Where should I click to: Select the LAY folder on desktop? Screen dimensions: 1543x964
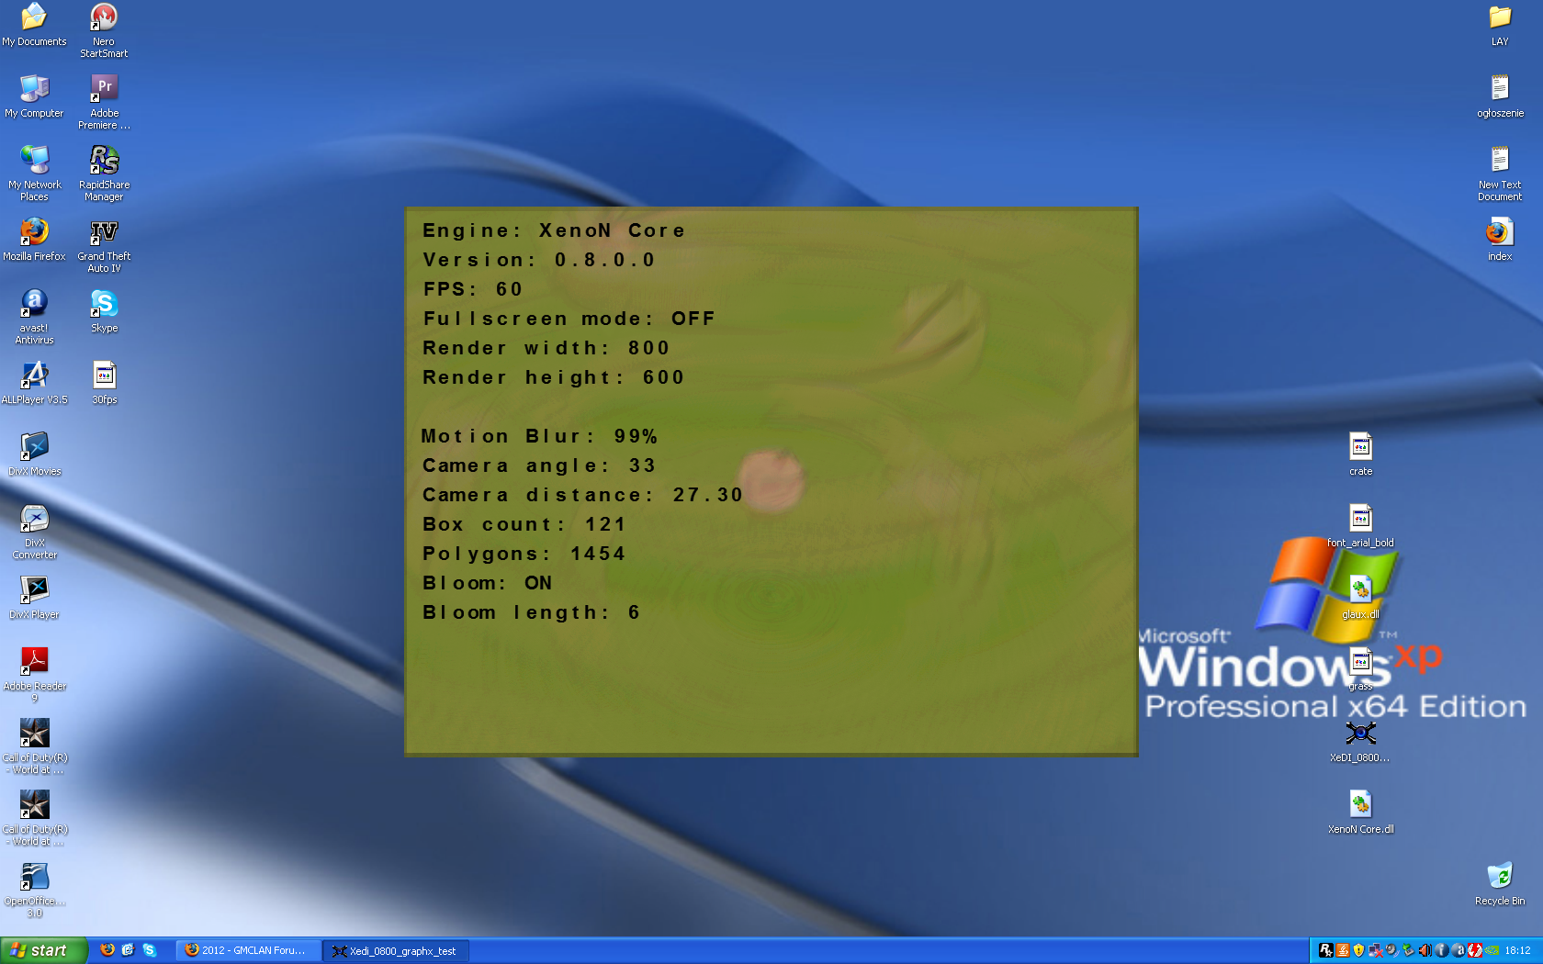[1499, 18]
